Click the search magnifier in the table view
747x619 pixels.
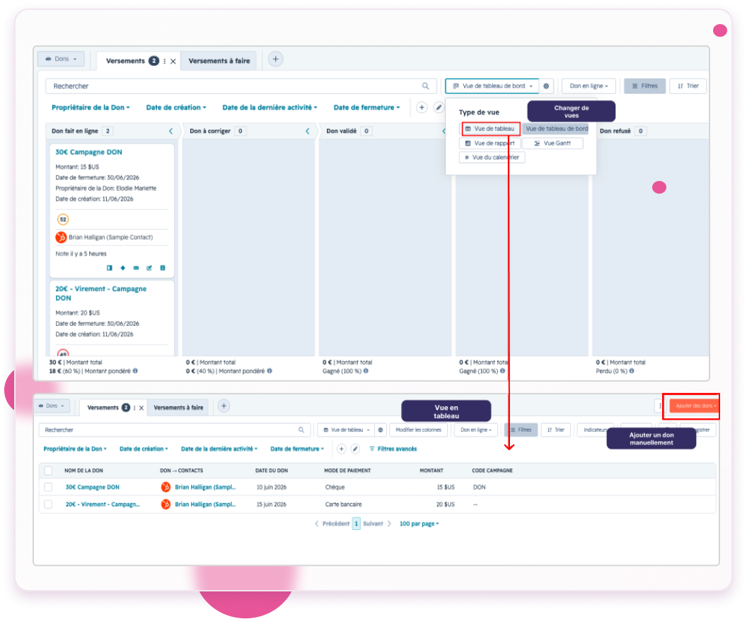click(x=301, y=430)
